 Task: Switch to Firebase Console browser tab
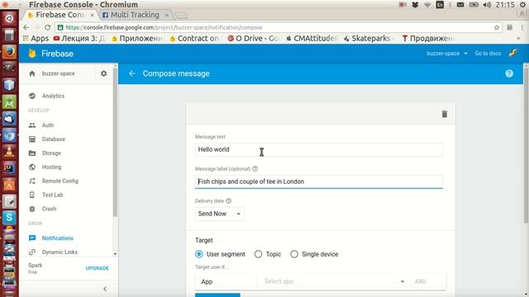click(60, 15)
